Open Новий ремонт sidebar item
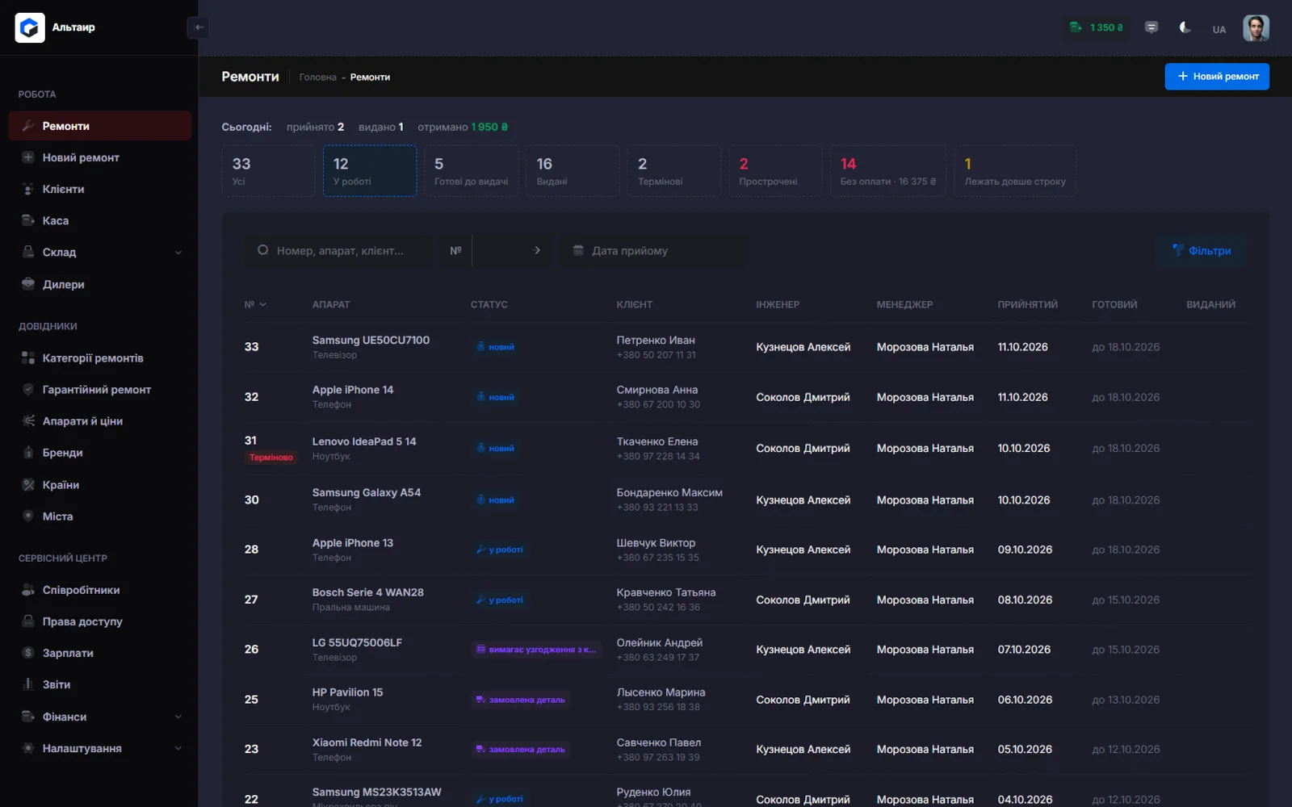 pyautogui.click(x=100, y=157)
